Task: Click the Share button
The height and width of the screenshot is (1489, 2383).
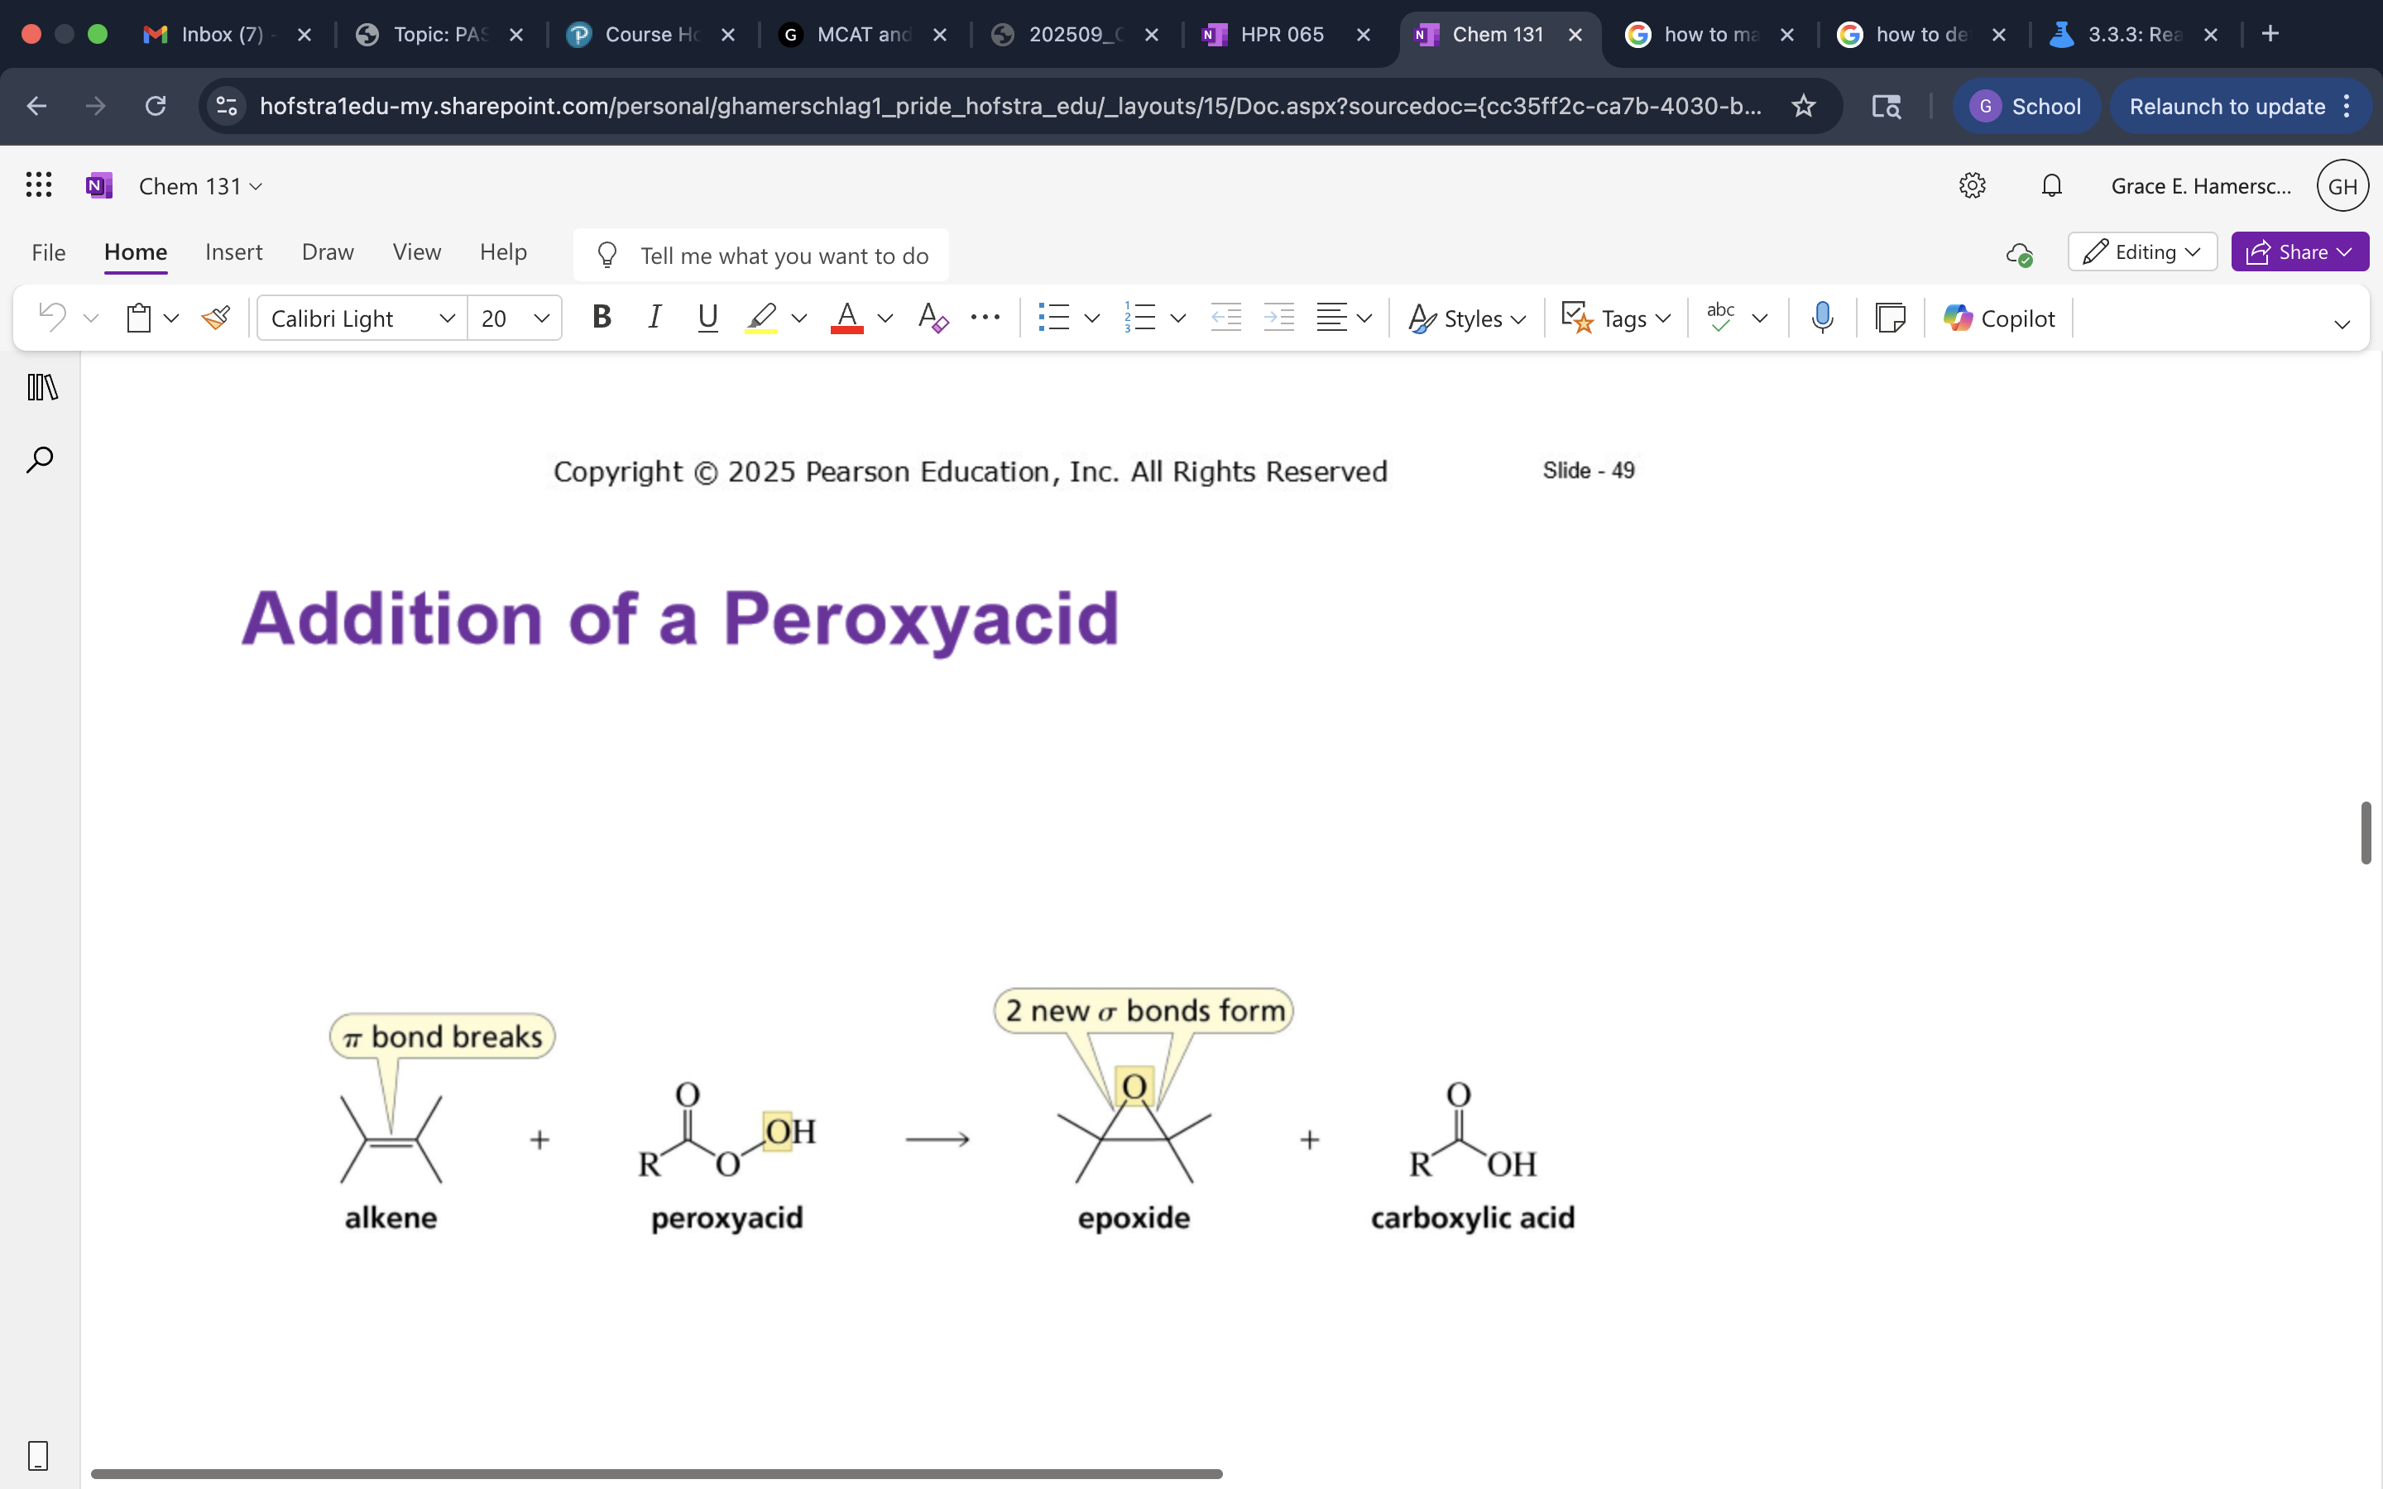Action: tap(2299, 252)
